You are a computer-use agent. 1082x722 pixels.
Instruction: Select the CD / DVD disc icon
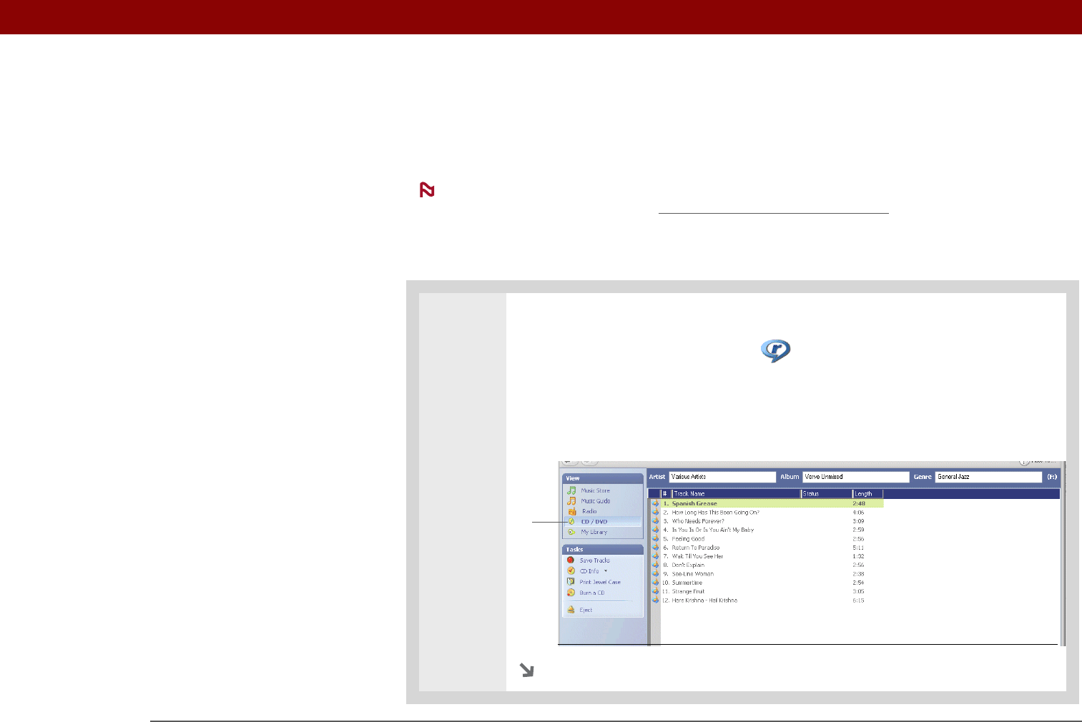point(571,522)
